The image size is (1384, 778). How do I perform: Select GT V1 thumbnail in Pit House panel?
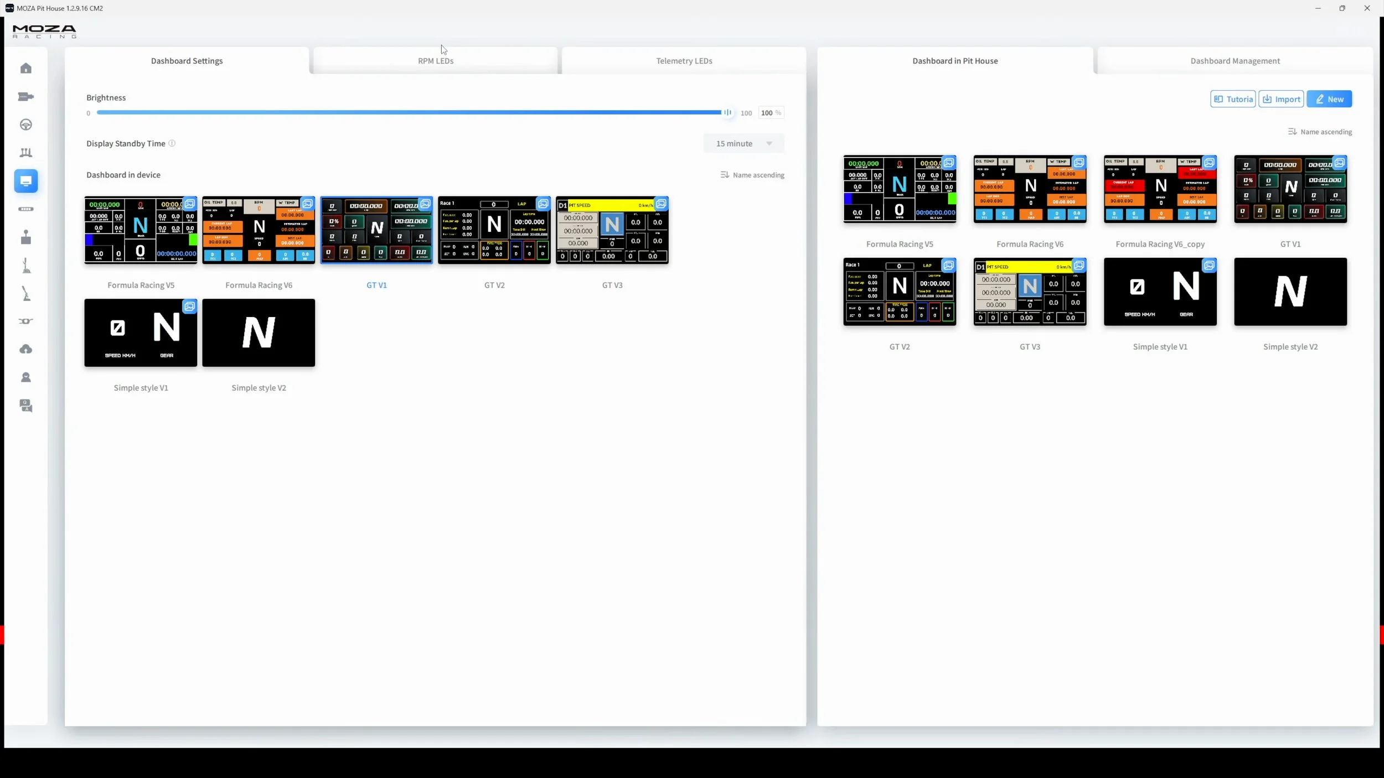[1290, 189]
